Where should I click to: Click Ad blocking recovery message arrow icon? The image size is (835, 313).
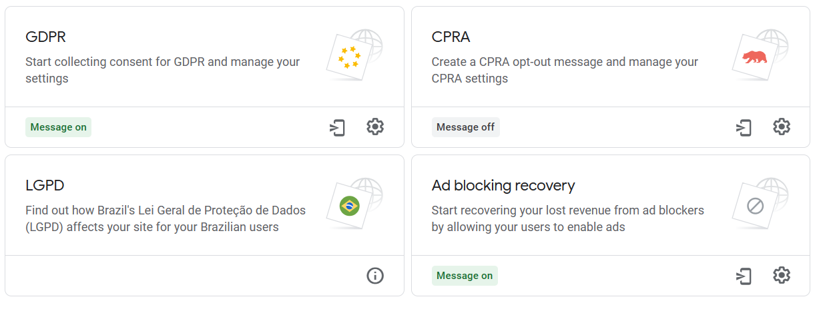744,276
